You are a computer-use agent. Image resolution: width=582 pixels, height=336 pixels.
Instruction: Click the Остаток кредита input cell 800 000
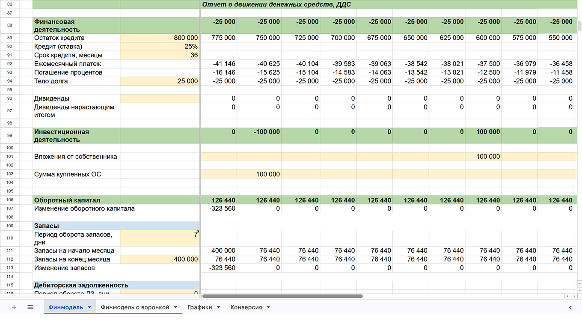(x=160, y=38)
